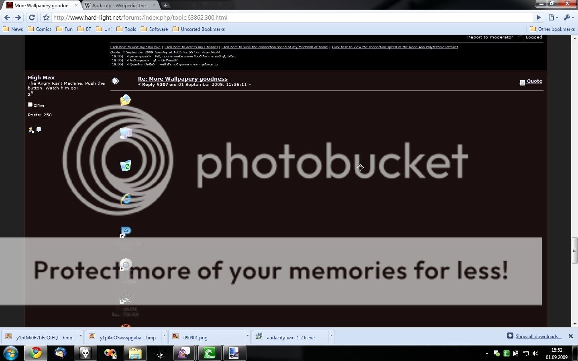This screenshot has height=361, width=578.
Task: Close the More Wallpapery goodness tab
Action: tap(76, 6)
